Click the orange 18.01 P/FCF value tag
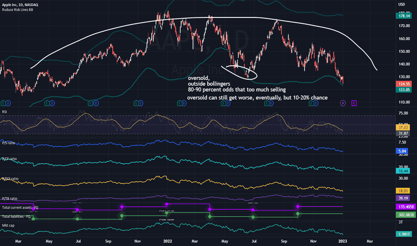 [x=403, y=191]
